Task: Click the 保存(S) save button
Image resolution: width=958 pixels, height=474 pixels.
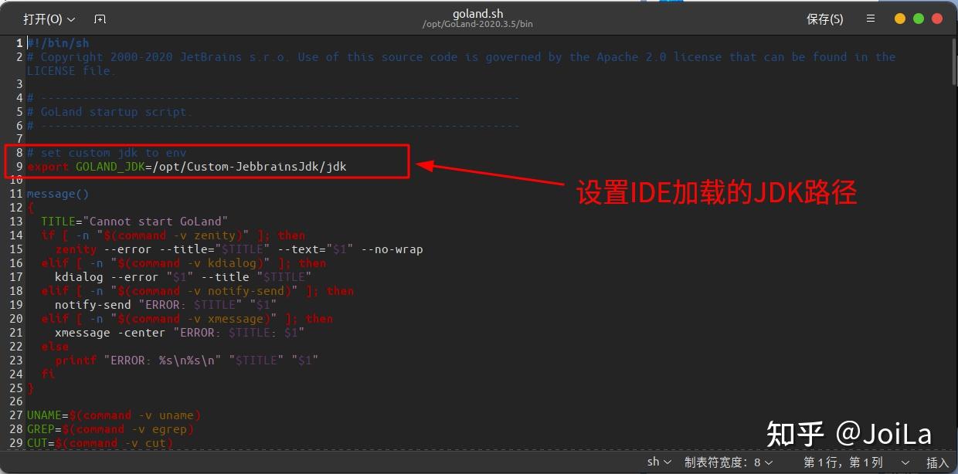Action: [825, 19]
